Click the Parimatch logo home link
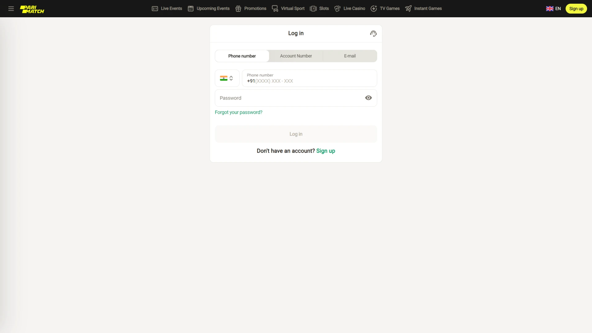592x333 pixels. [32, 9]
